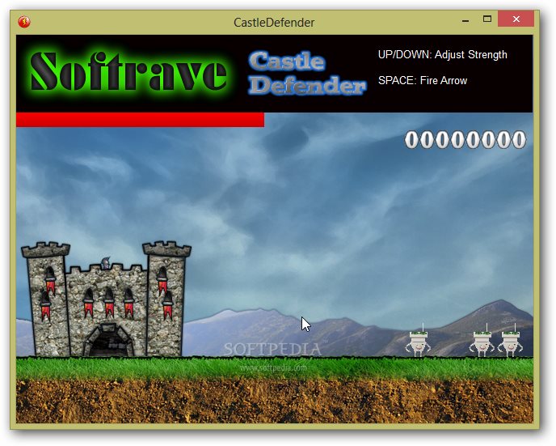Click the Castle Defender game title logo
This screenshot has height=446, width=556.
pyautogui.click(x=307, y=73)
